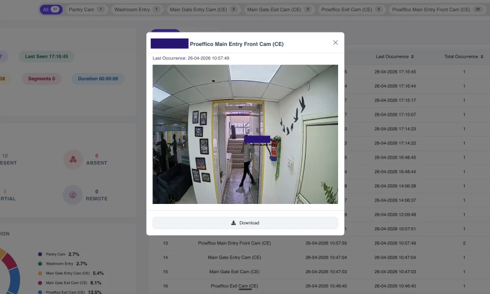This screenshot has width=490, height=294.
Task: Open the entry camera snapshot image
Action: [245, 134]
